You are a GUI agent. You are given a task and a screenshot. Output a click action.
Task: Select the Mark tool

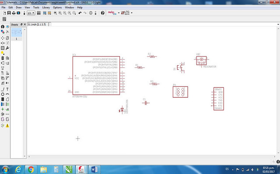point(7,32)
